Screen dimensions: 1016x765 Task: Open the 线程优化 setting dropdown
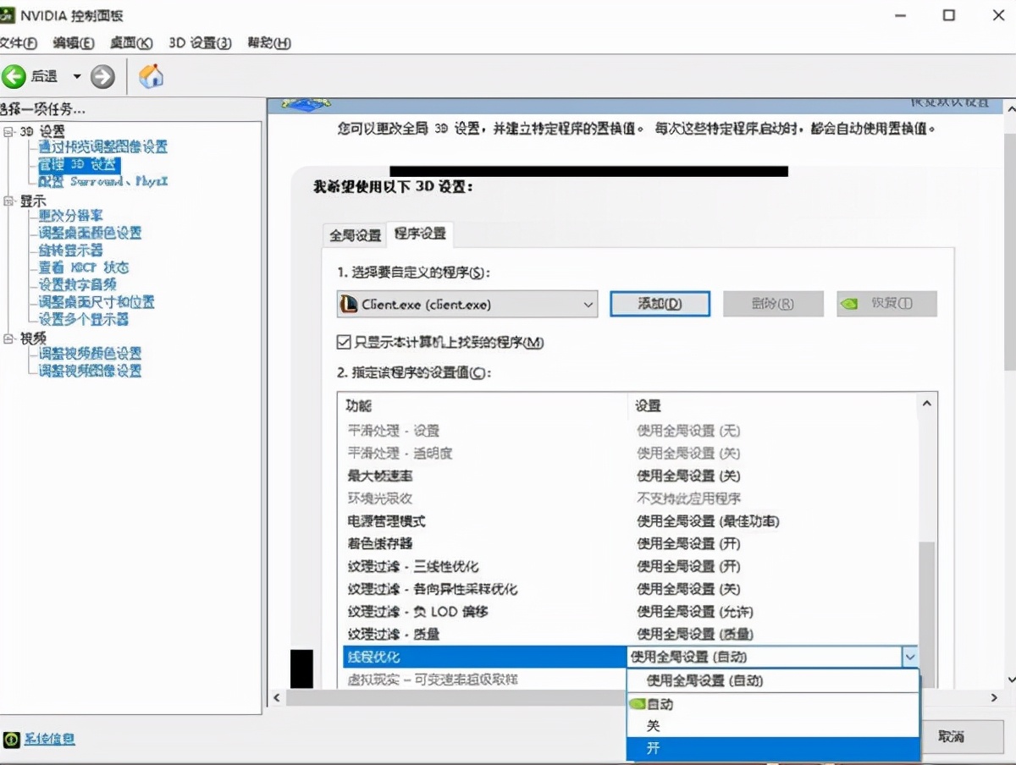click(910, 656)
